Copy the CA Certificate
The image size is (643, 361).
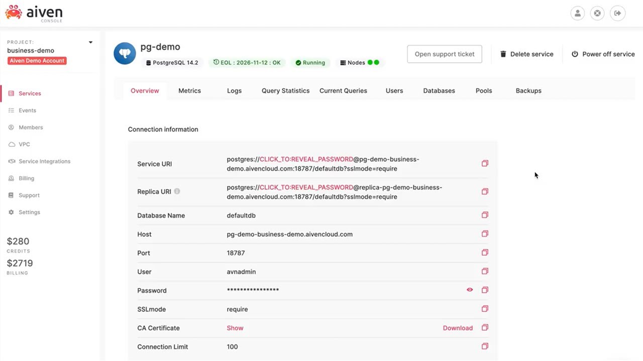pos(485,327)
